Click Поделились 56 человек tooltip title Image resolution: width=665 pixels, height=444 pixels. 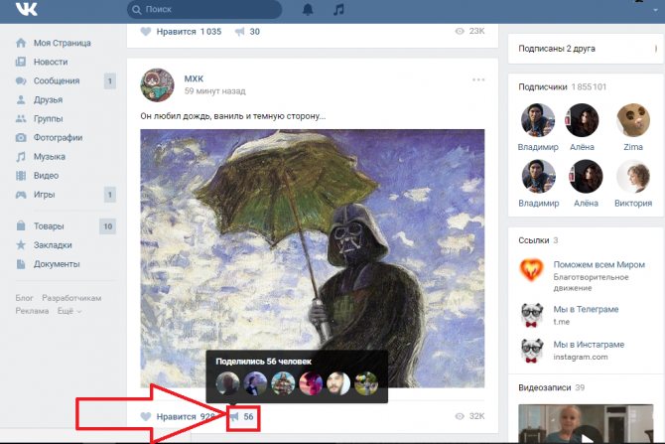[263, 362]
